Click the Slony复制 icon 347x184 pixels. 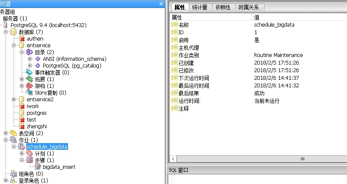click(29, 93)
